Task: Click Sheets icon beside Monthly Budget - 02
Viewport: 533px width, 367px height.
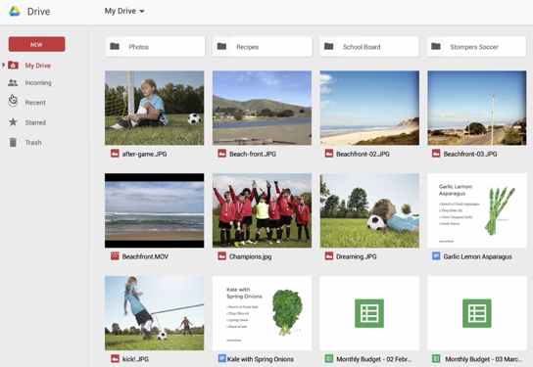Action: 329,358
